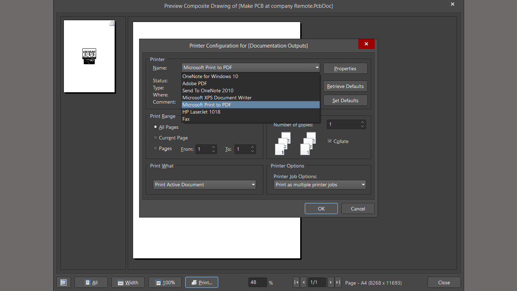Click the collated copies icon
Image resolution: width=517 pixels, height=291 pixels.
point(308,144)
